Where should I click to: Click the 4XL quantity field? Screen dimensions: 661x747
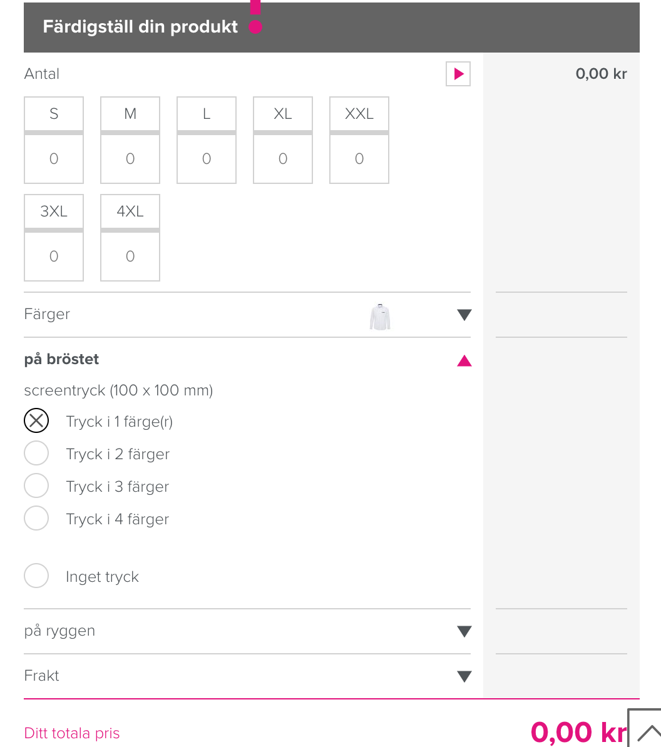click(130, 257)
